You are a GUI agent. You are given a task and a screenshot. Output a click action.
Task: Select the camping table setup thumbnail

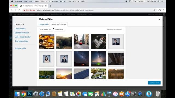pos(99,74)
